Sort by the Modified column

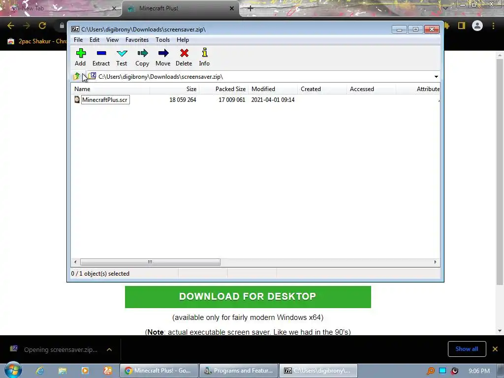(x=273, y=89)
